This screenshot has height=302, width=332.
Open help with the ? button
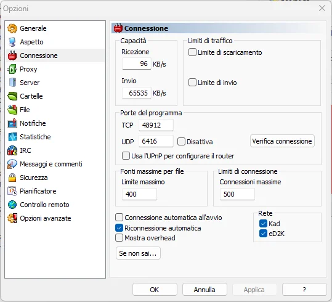pyautogui.click(x=304, y=290)
